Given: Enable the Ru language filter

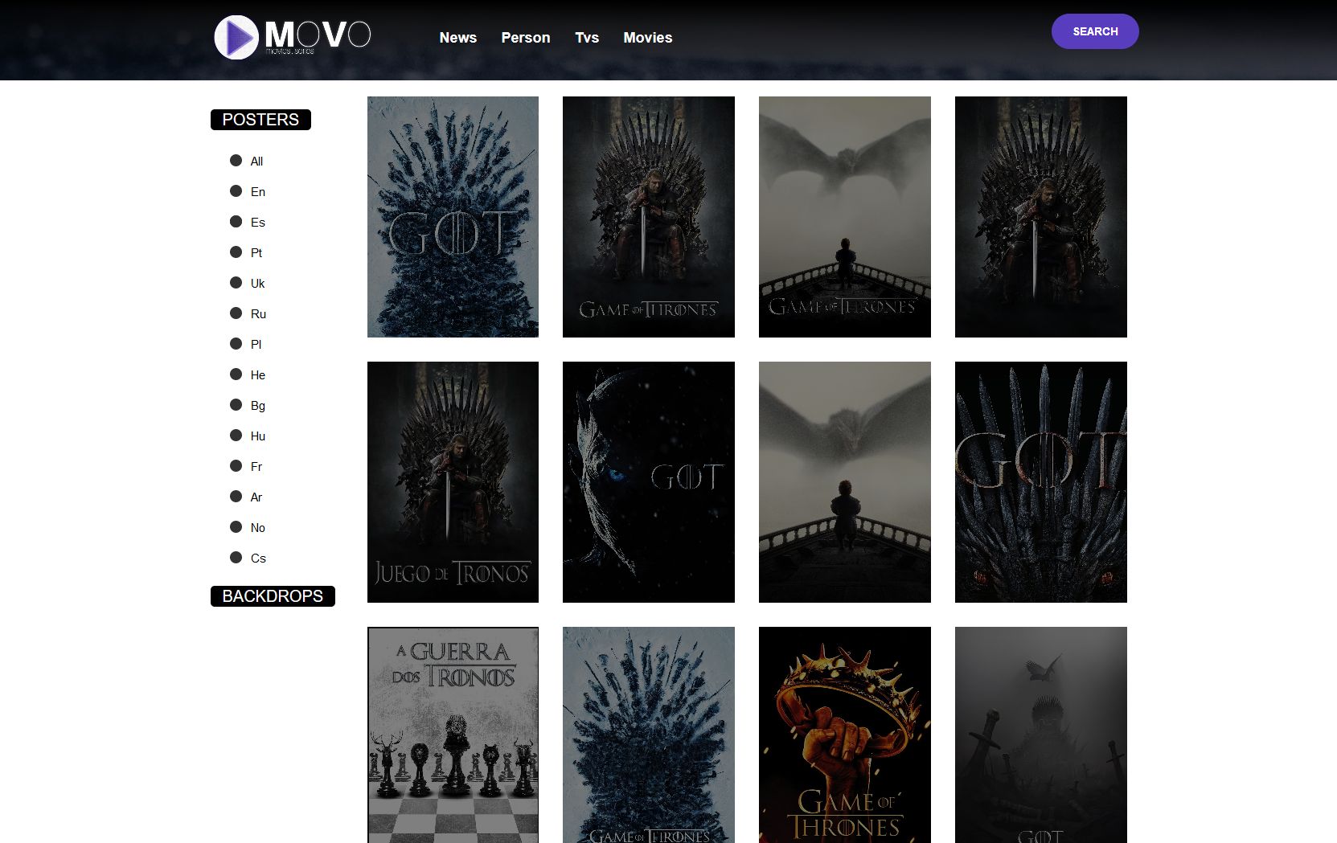Looking at the screenshot, I should [x=236, y=313].
